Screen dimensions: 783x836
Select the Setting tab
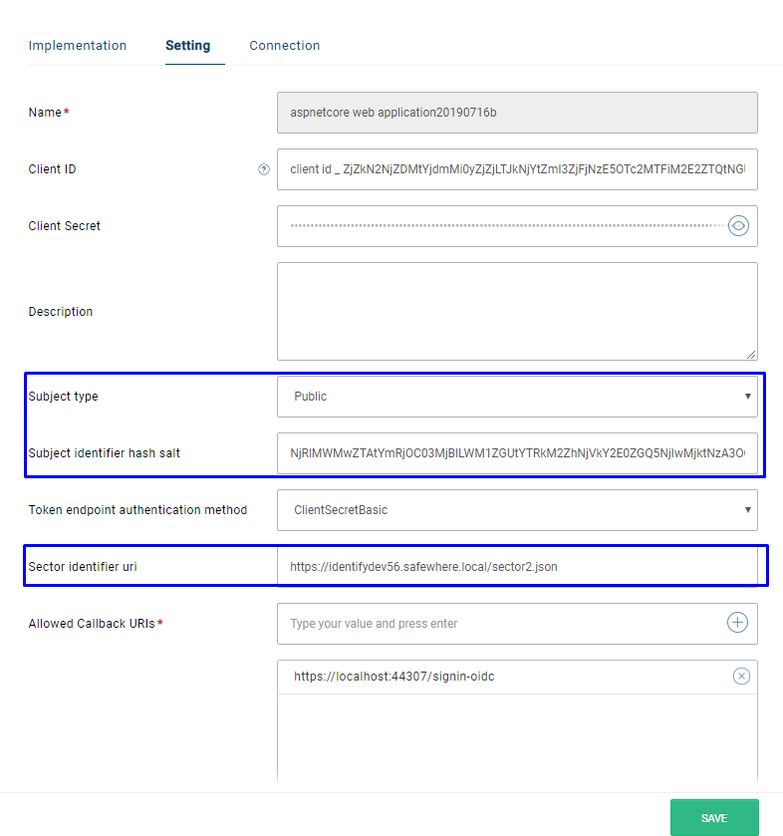187,45
